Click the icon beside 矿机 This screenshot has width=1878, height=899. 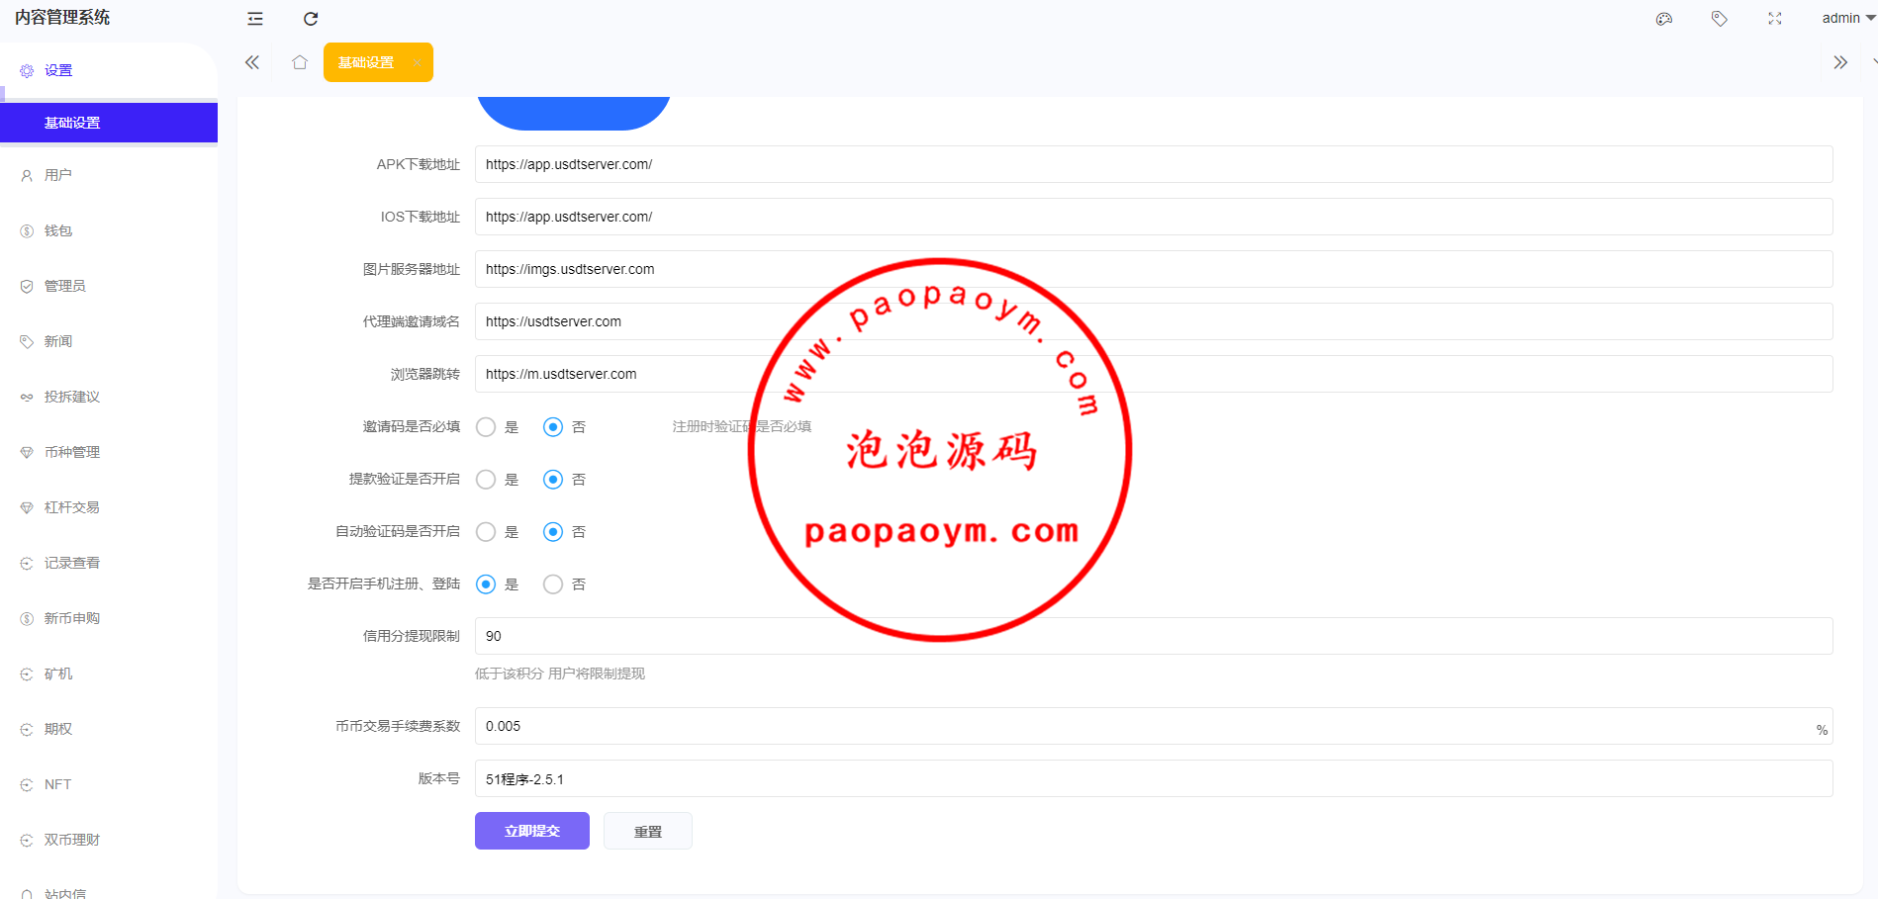point(27,674)
